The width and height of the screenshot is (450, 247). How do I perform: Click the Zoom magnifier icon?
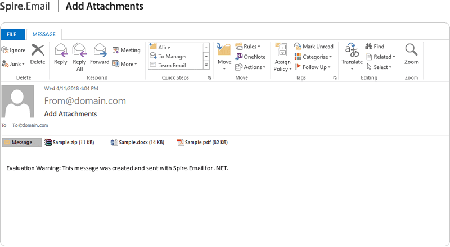coord(411,50)
